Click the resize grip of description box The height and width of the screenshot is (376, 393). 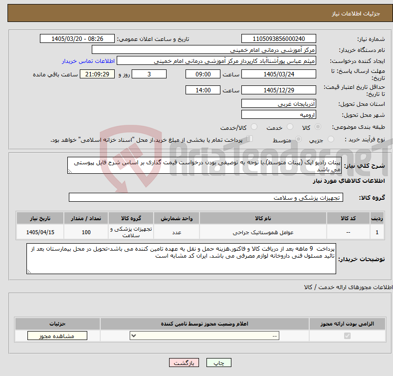70,171
